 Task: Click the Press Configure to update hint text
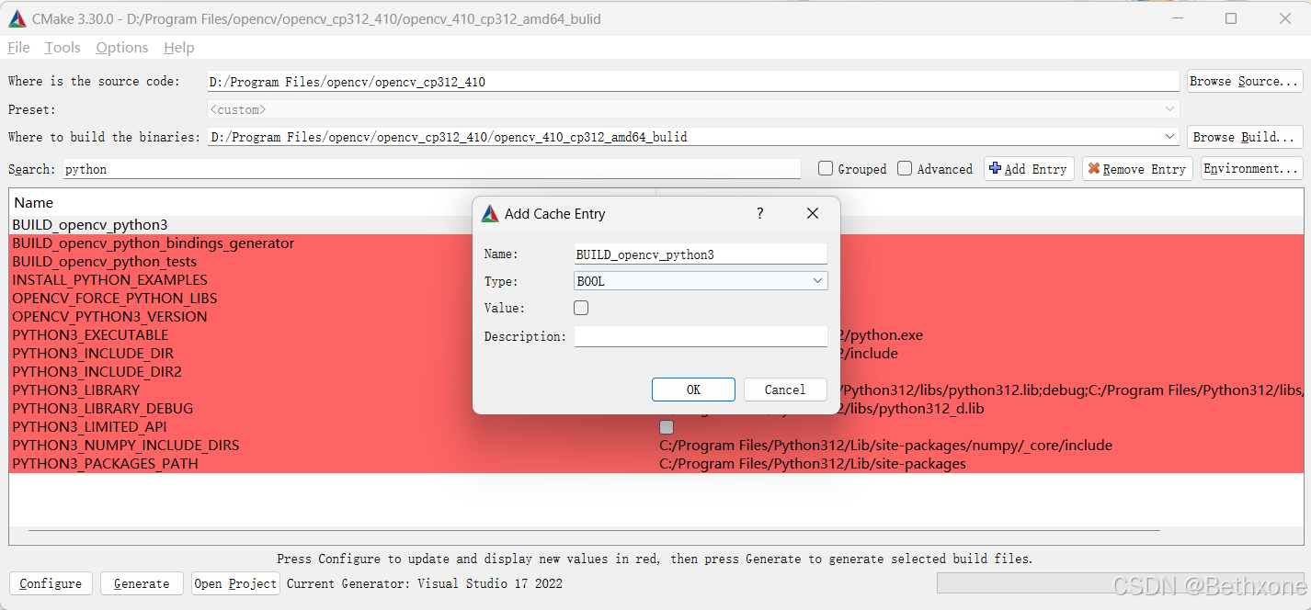655,559
